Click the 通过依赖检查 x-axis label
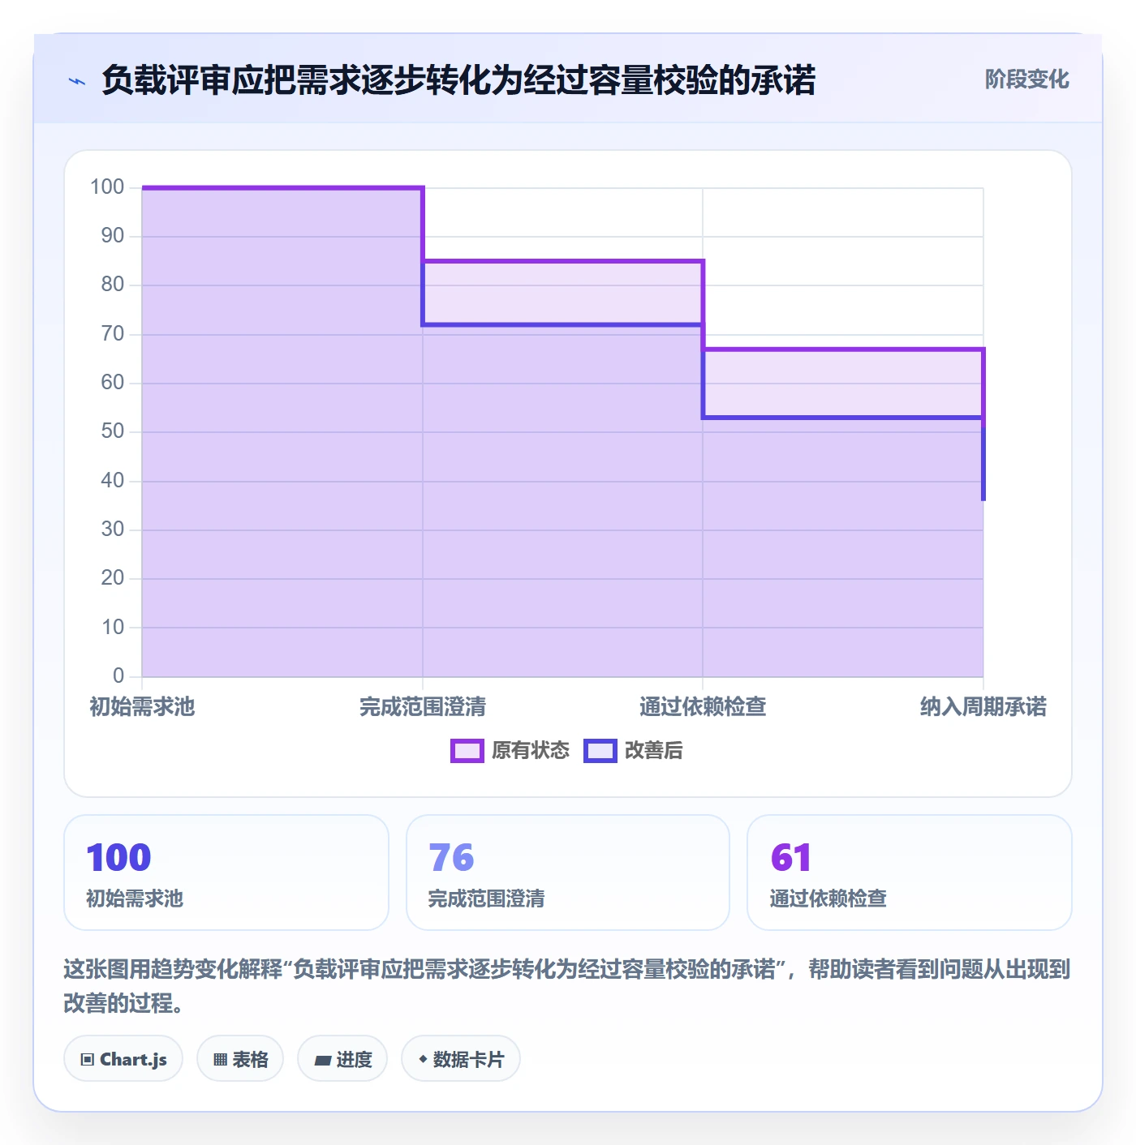 [x=703, y=707]
